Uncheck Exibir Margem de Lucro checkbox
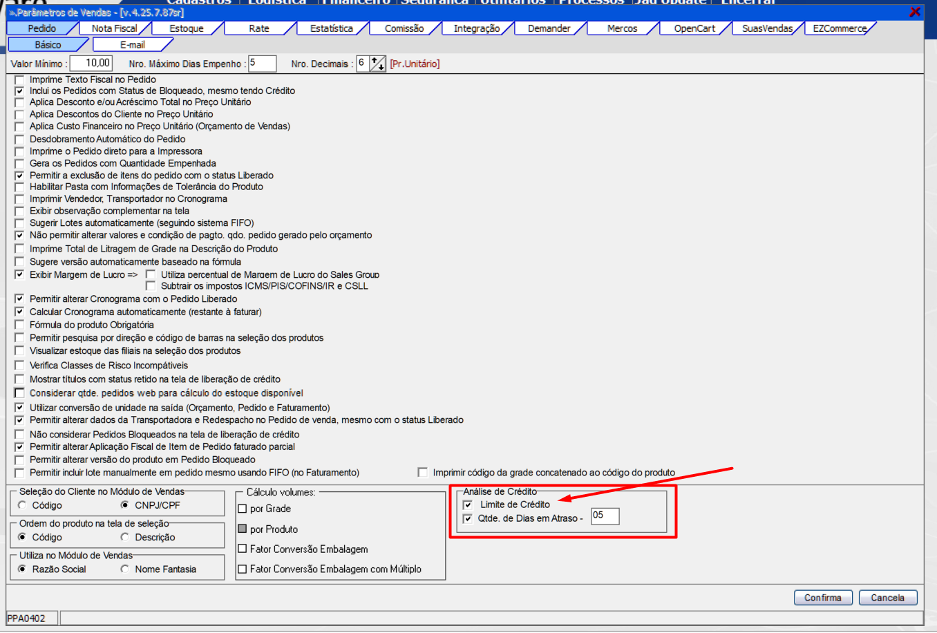The width and height of the screenshot is (937, 633). 19,274
